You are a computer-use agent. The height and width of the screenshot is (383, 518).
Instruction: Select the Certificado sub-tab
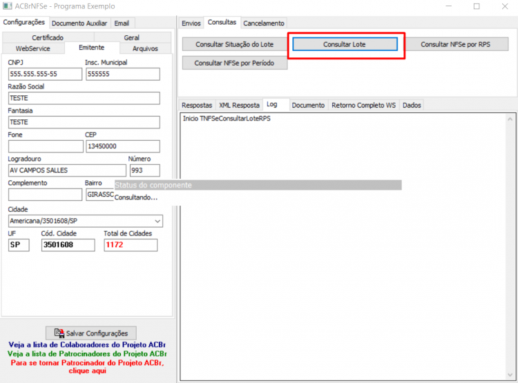tap(48, 37)
